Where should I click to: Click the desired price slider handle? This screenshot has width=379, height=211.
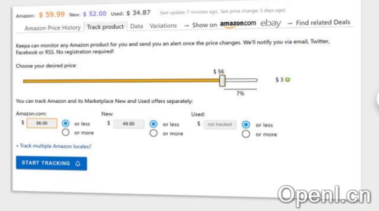[222, 81]
